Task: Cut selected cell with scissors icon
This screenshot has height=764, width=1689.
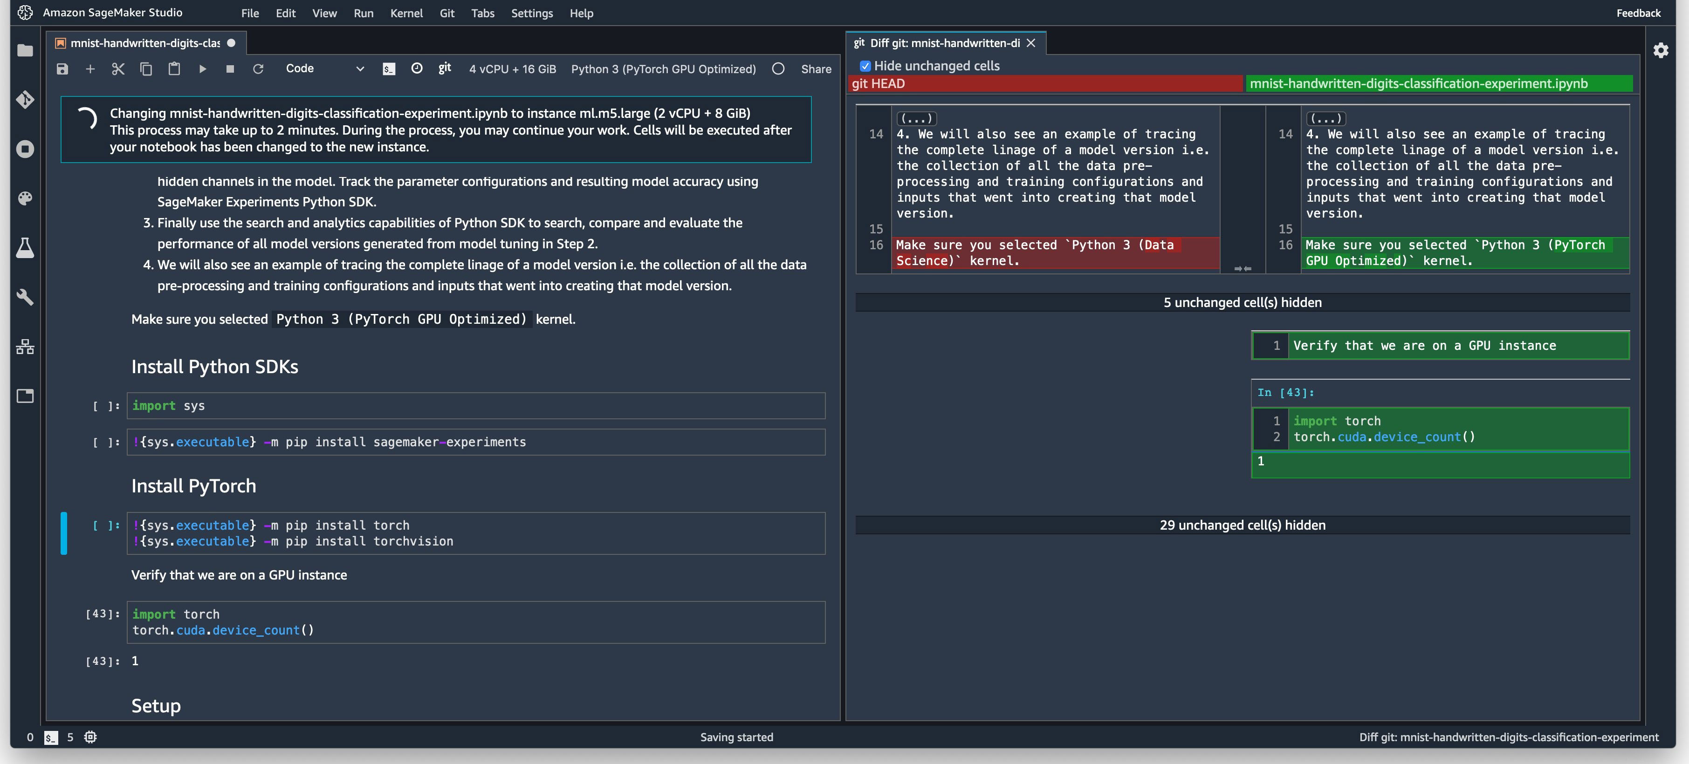Action: (x=118, y=69)
